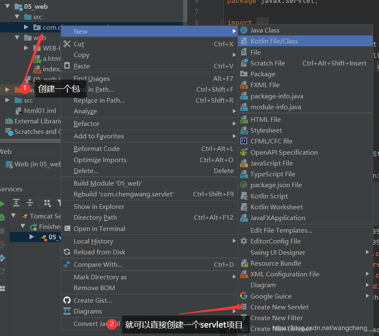
Task: Expand the com package node arrow
Action: 26,27
